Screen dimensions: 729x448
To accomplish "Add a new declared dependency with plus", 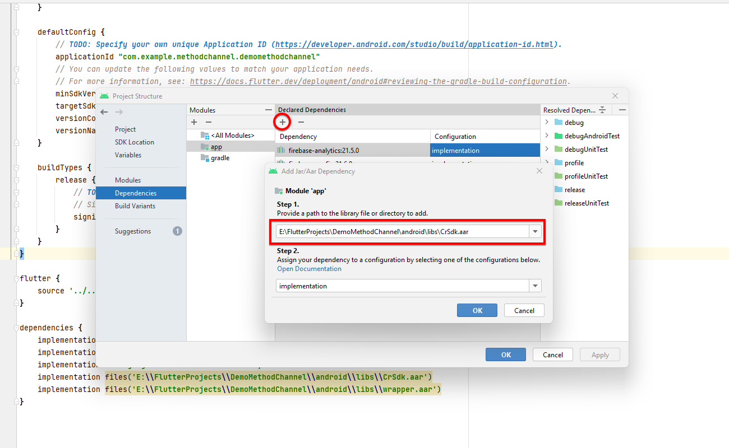I will point(283,122).
